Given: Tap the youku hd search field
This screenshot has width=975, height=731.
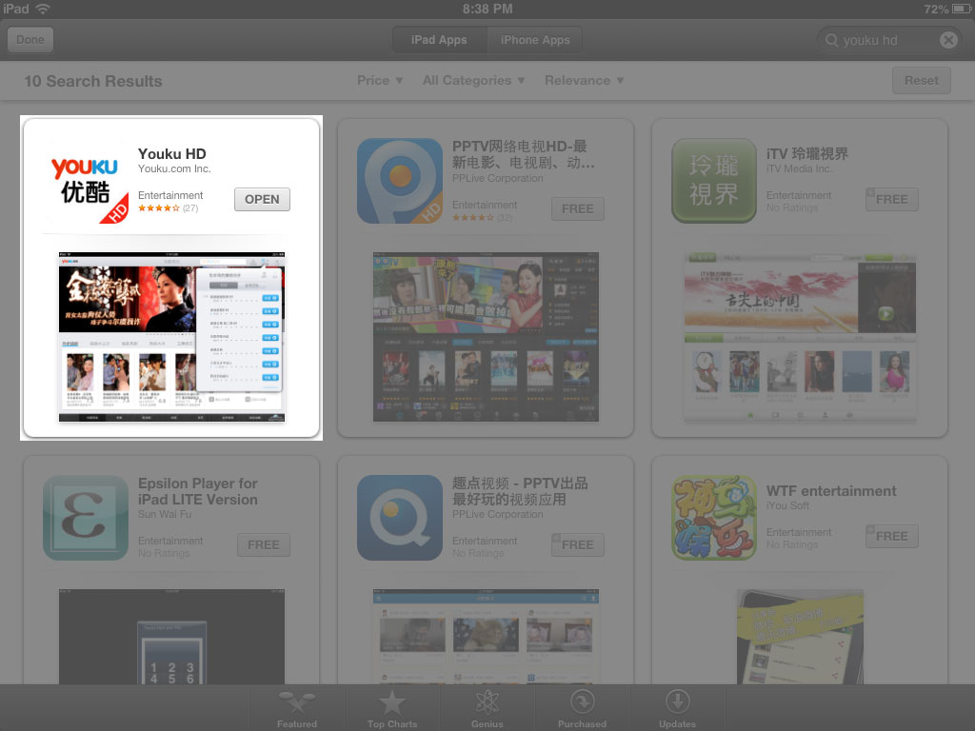Looking at the screenshot, I should pos(890,40).
